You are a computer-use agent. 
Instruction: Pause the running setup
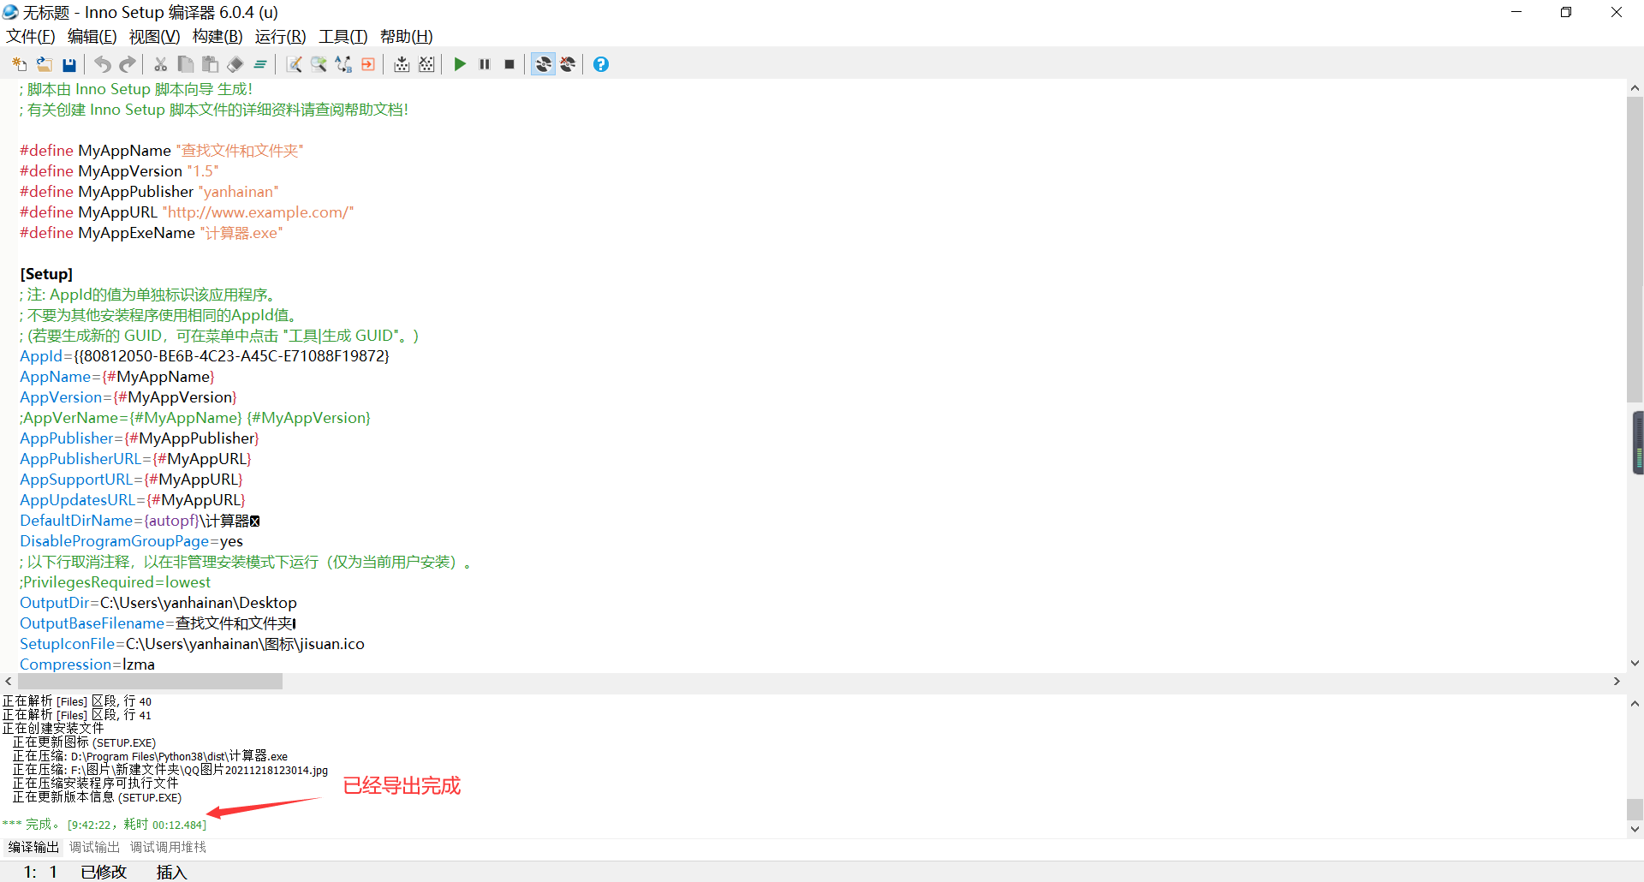485,64
